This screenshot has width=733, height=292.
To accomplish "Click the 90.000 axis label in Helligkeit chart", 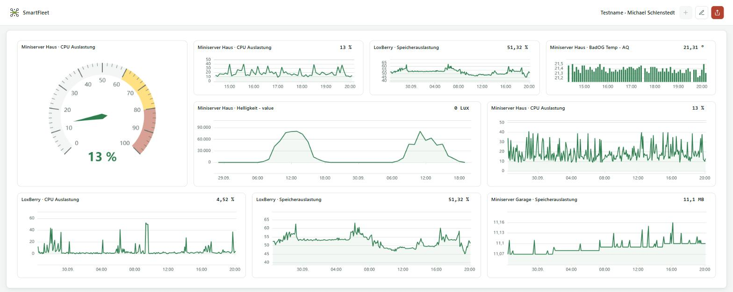I will point(203,127).
